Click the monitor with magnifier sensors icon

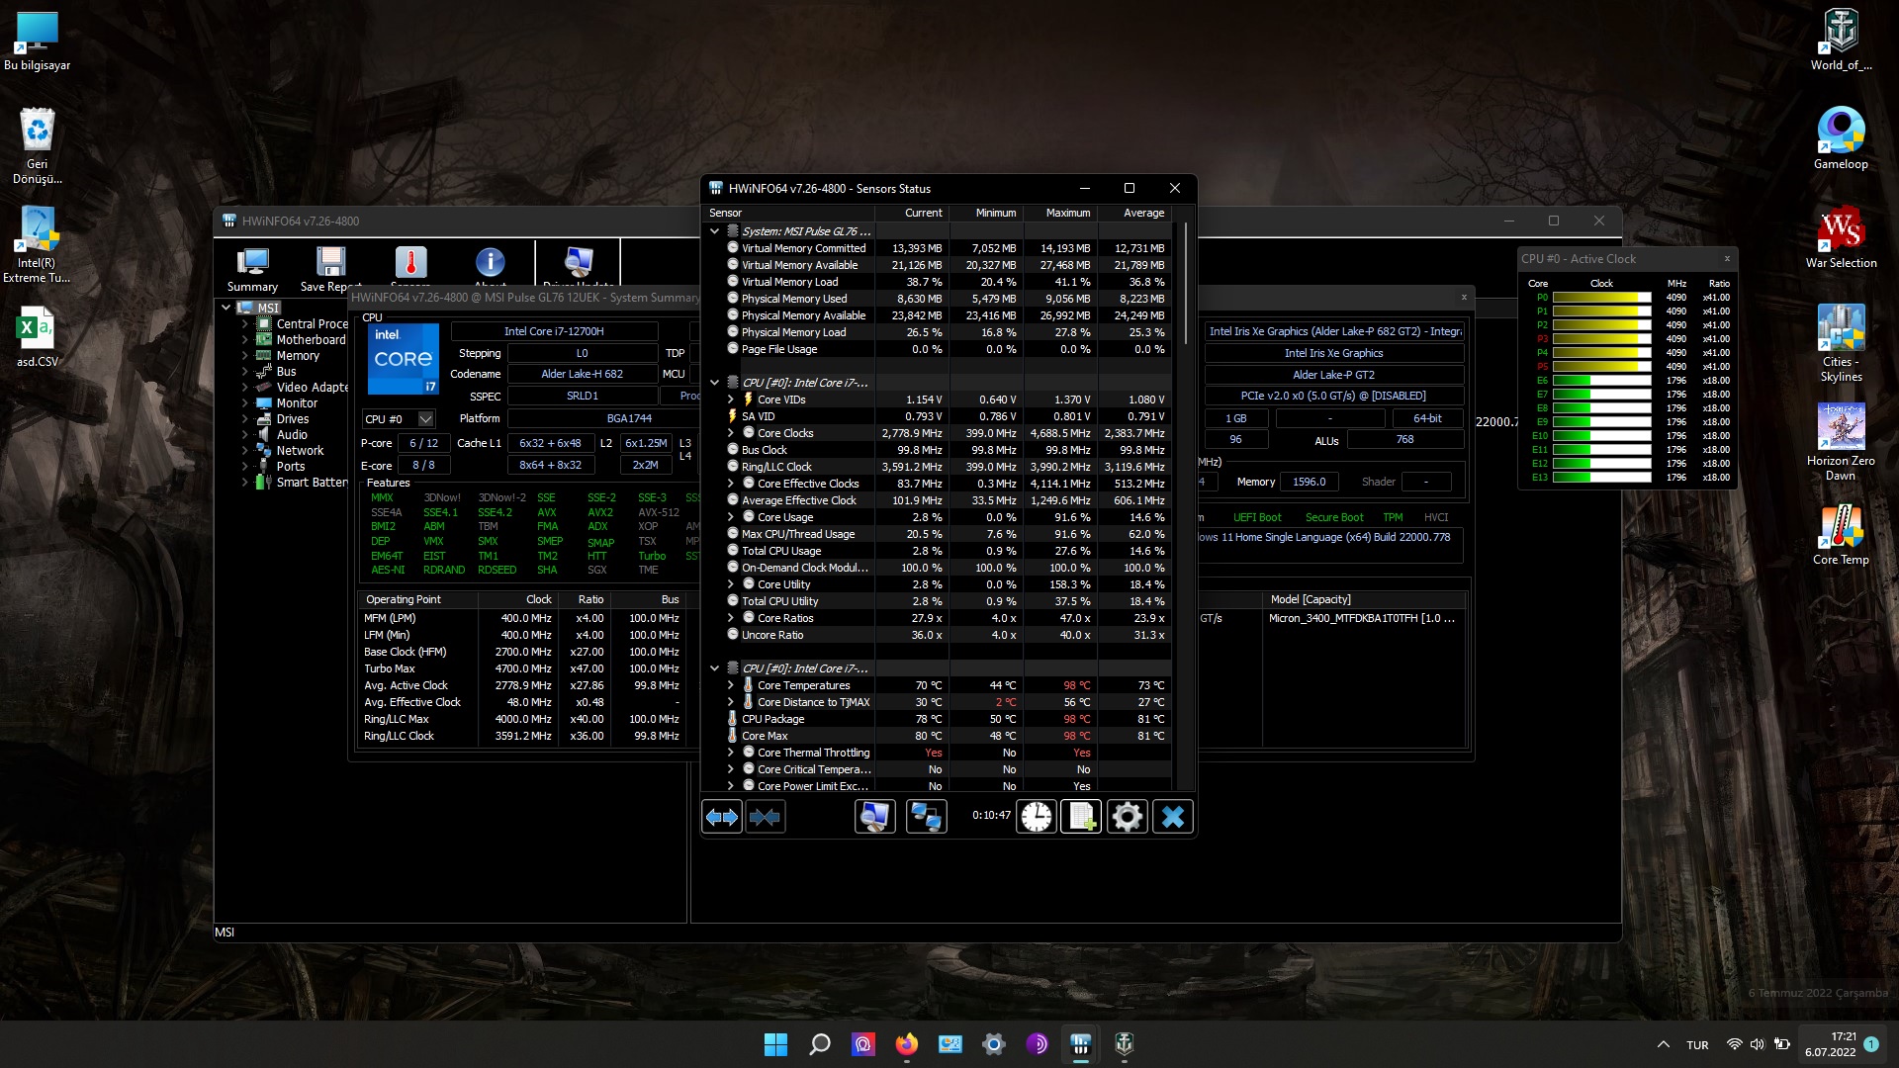874,817
